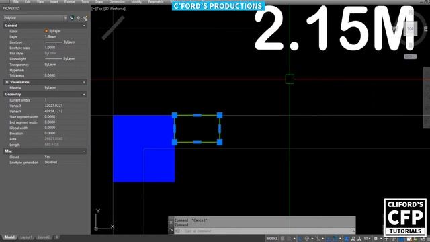Click the [2D Wireframe] visual style label
Screen dimensions: 430x242
click(114, 9)
